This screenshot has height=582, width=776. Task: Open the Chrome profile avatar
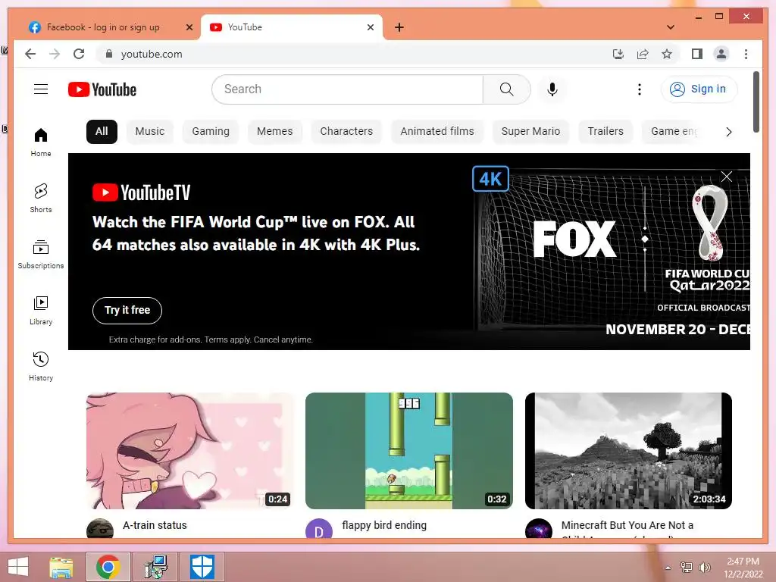721,54
